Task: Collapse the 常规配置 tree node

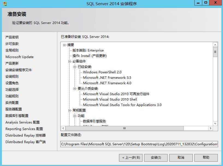Action: click(x=70, y=110)
